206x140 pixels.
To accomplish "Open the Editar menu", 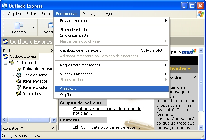I will coord(31,14).
